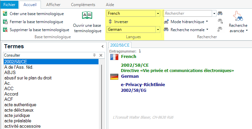Image resolution: width=252 pixels, height=129 pixels.
Task: Click the Fermer la base terminologique icon
Action: tap(5, 22)
